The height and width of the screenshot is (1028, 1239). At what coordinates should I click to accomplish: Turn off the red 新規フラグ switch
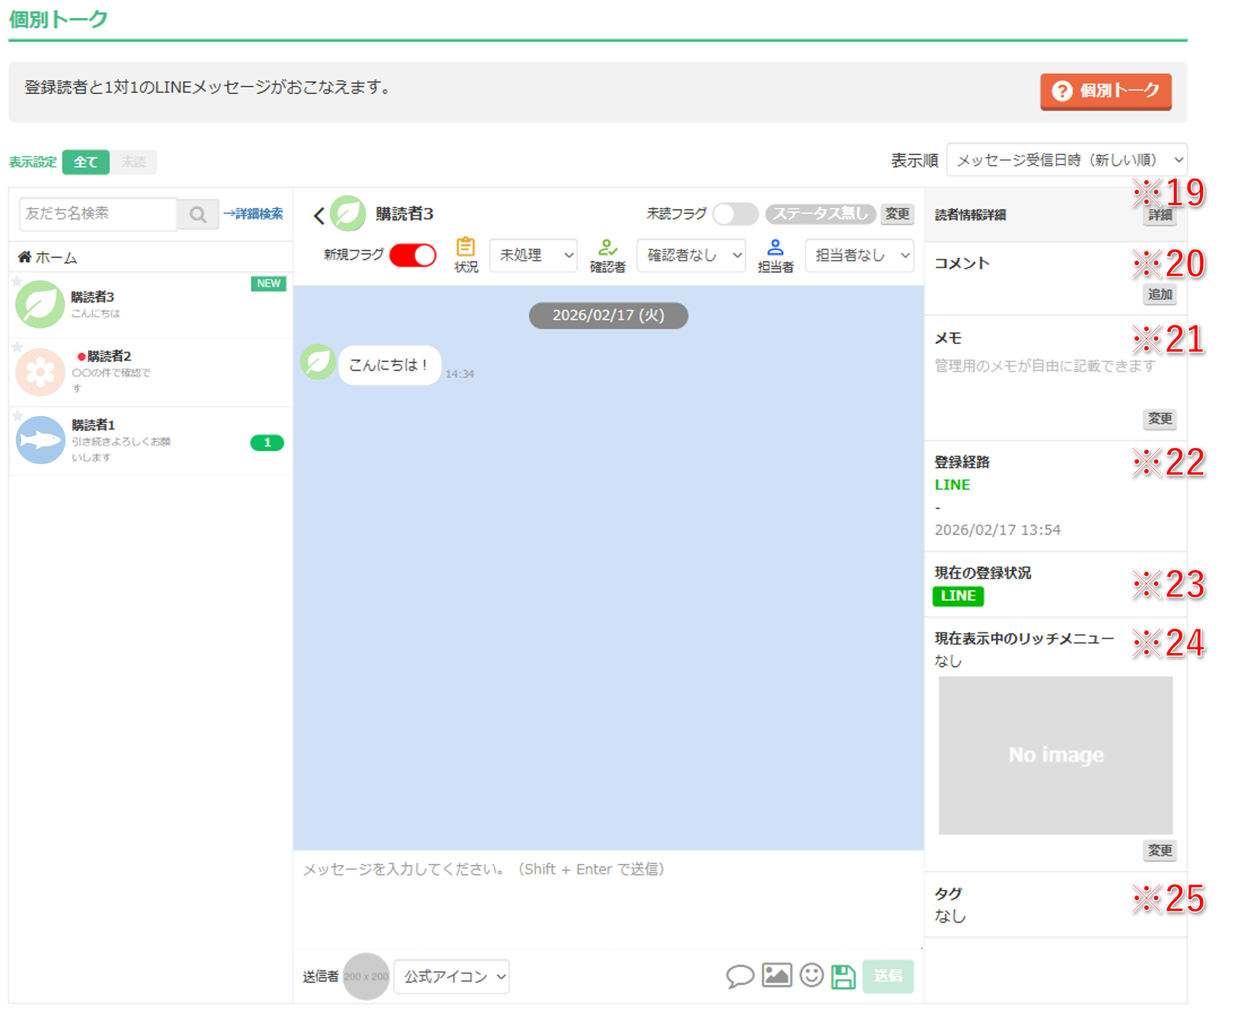click(x=412, y=256)
